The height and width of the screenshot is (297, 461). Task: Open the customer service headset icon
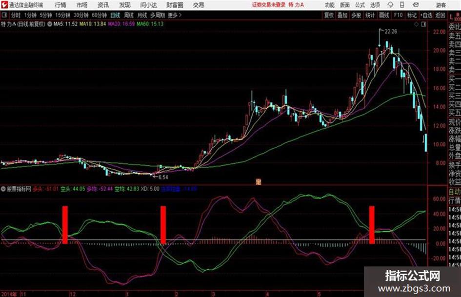(x=390, y=5)
